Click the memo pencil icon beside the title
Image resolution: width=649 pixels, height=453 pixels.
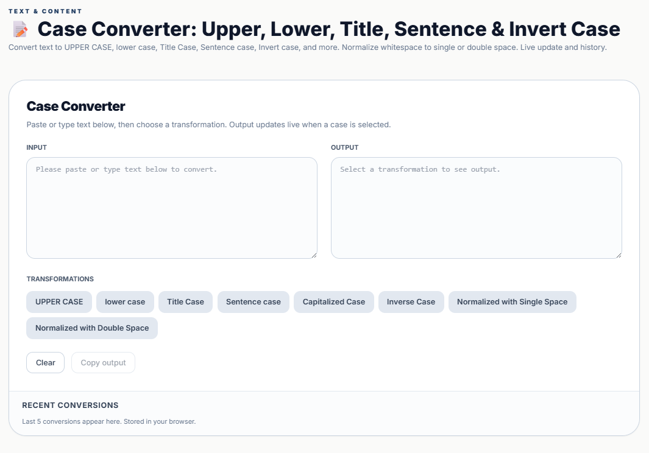tap(20, 29)
